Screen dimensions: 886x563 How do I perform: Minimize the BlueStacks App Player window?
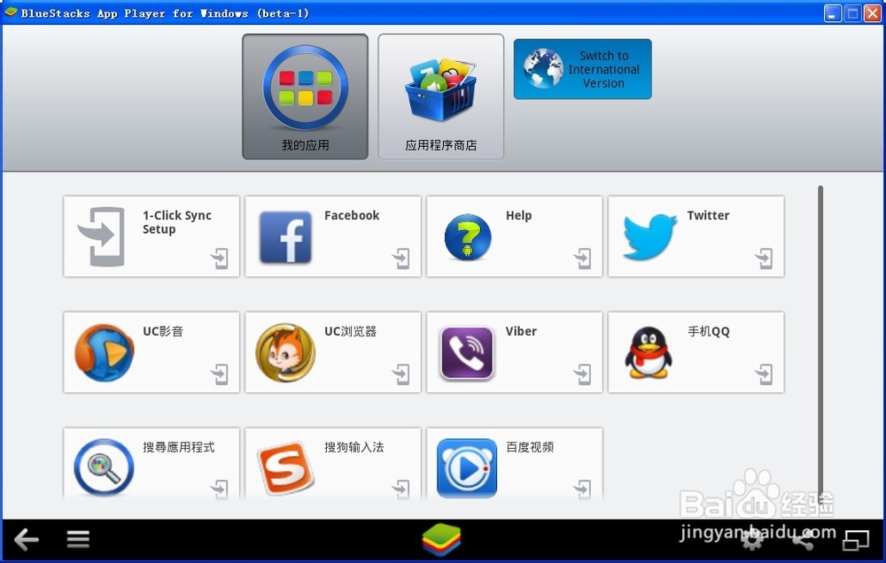click(832, 13)
